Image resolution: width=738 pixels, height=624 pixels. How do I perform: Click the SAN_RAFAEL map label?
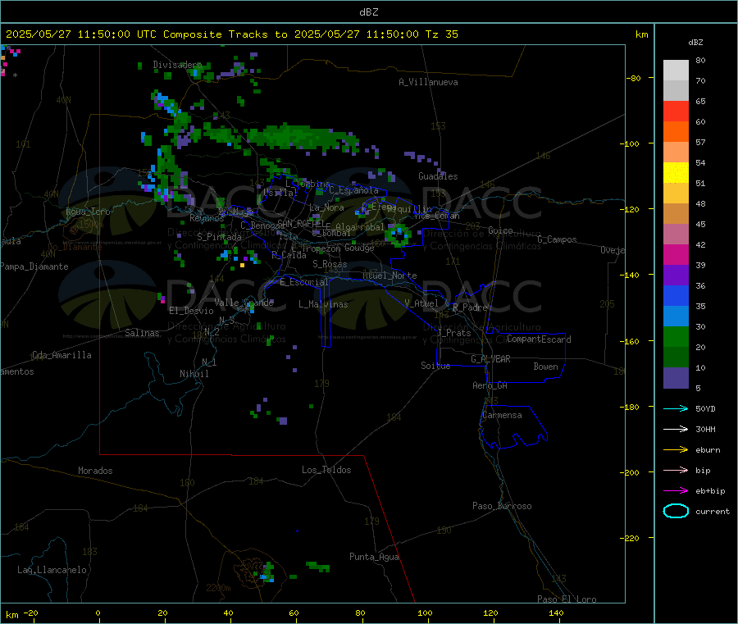tap(300, 223)
